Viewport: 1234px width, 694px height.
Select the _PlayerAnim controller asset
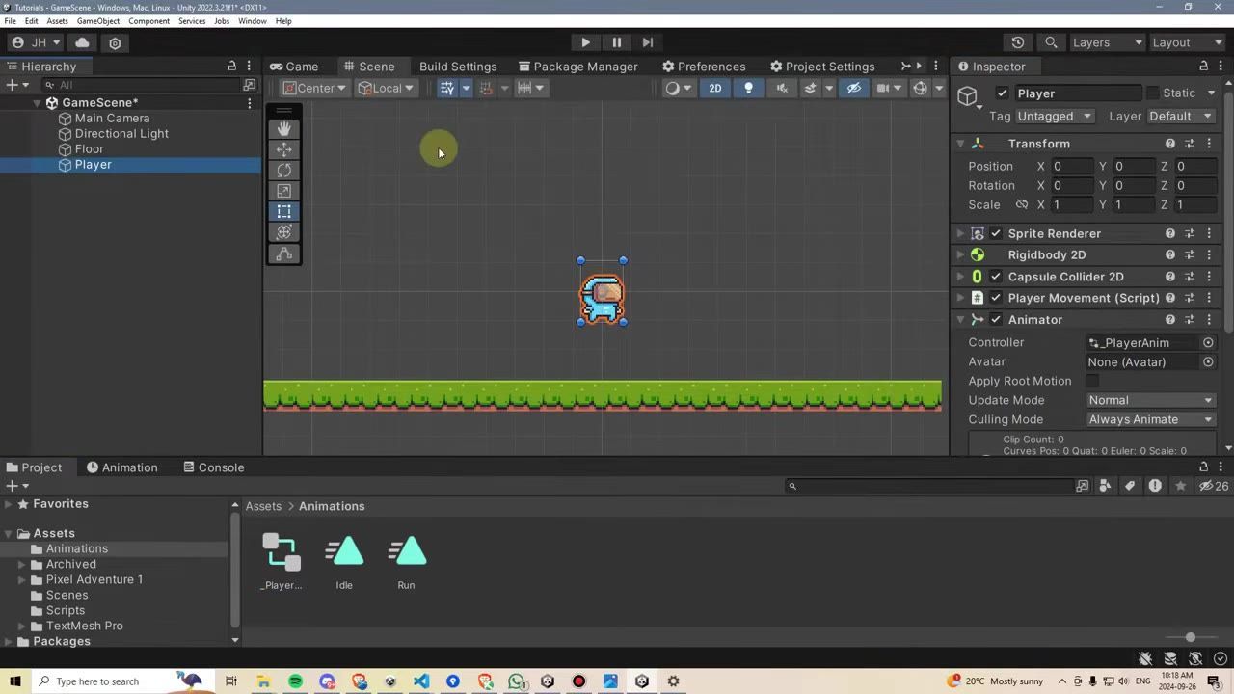point(282,562)
